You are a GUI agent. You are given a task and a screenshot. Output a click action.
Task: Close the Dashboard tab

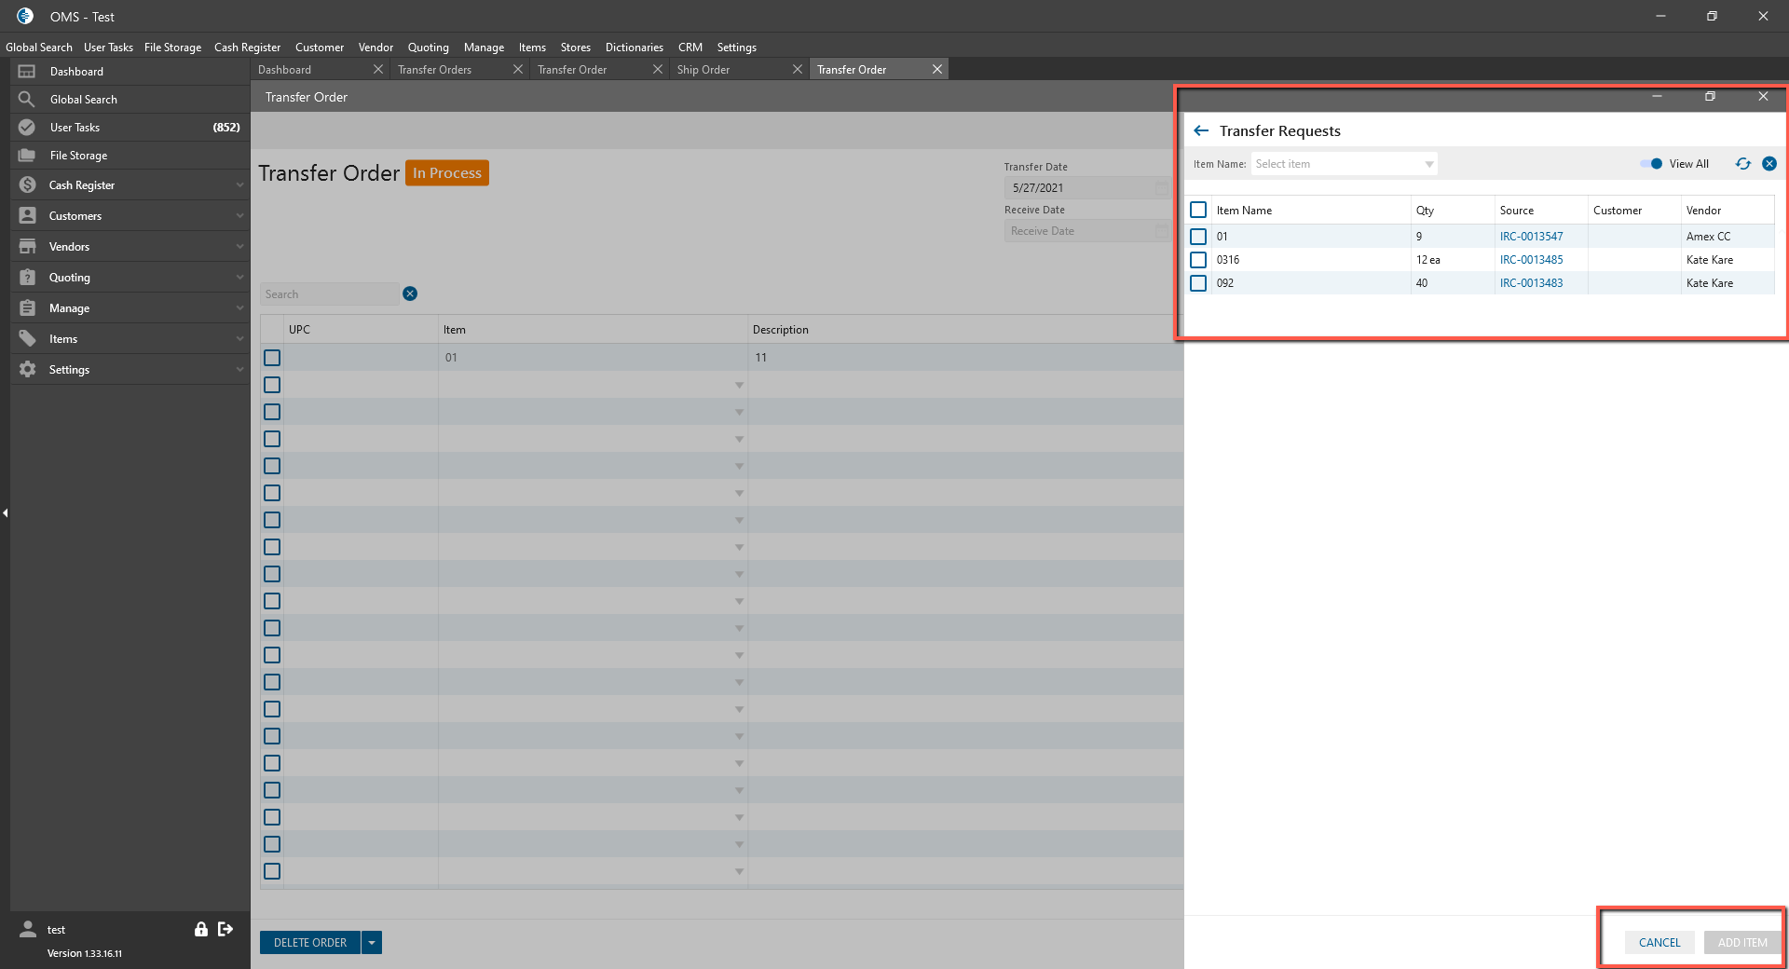click(x=378, y=70)
